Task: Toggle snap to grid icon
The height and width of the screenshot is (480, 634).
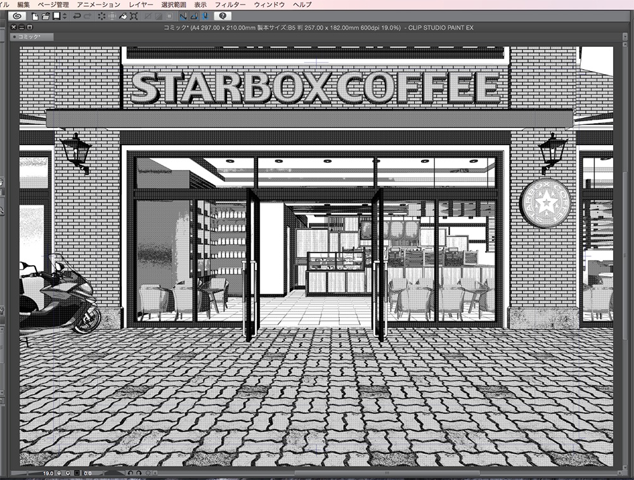Action: coord(205,16)
